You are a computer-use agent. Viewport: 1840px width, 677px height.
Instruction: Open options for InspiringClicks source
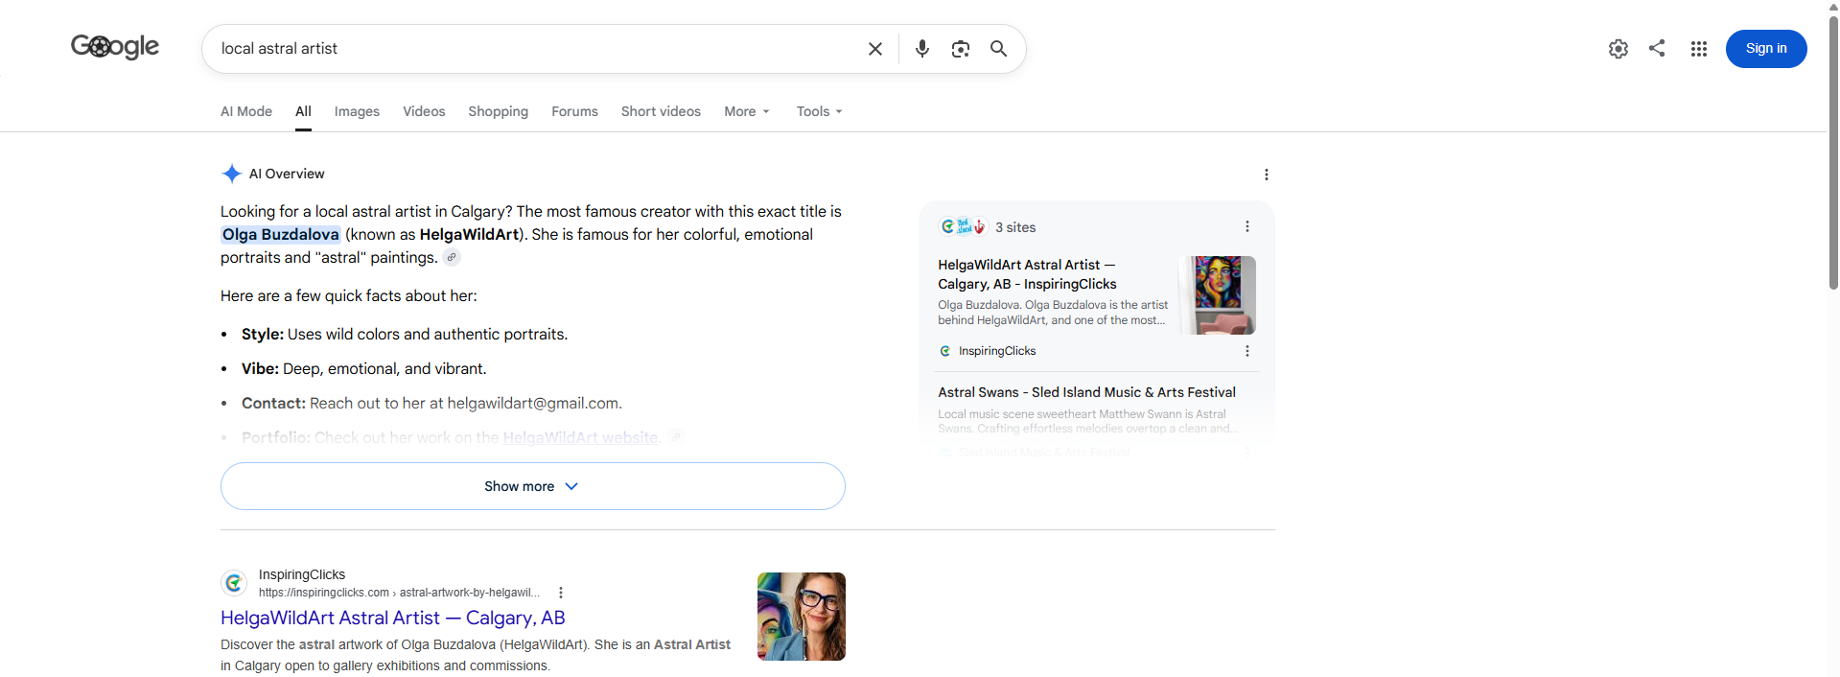tap(1247, 351)
